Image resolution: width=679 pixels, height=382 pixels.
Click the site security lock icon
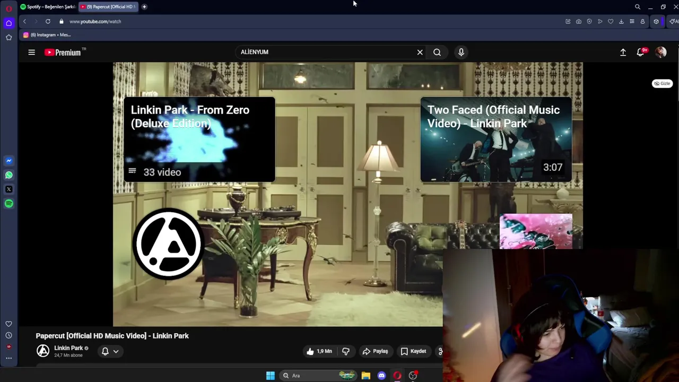click(62, 21)
